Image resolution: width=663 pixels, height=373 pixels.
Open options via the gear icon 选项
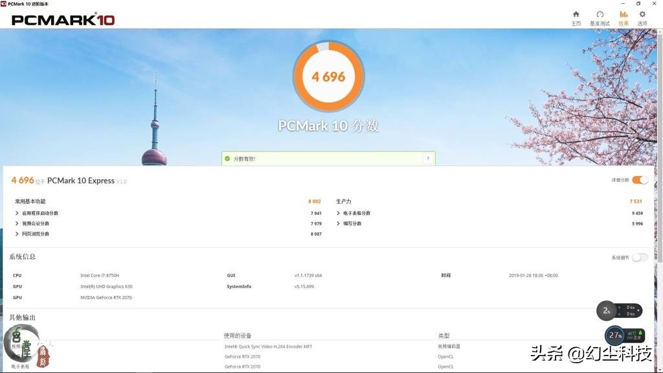click(x=641, y=16)
